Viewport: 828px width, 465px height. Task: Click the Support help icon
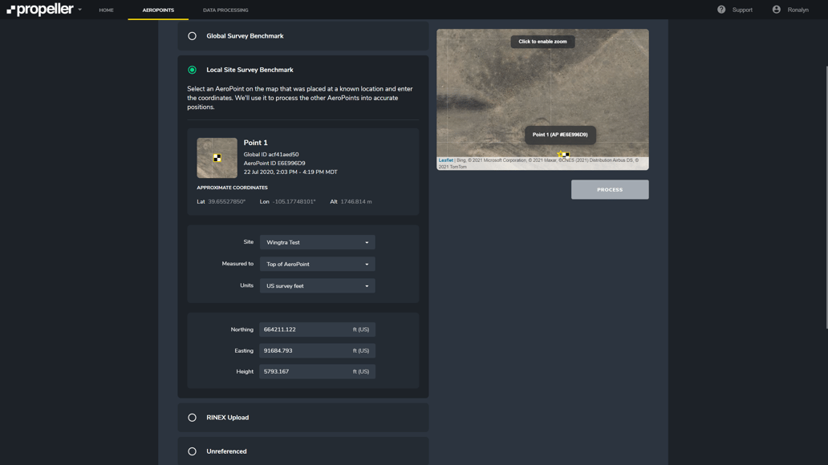[721, 10]
